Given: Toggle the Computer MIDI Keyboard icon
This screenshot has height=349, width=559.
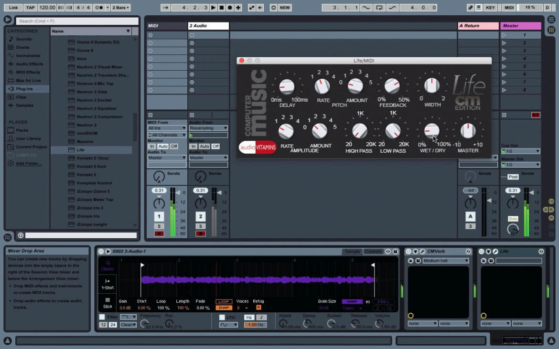Looking at the screenshot, I should click(x=479, y=8).
